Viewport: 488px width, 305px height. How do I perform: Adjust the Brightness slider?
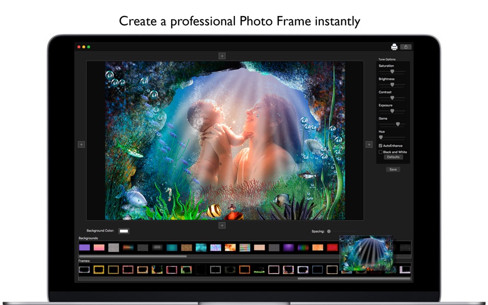(x=392, y=85)
